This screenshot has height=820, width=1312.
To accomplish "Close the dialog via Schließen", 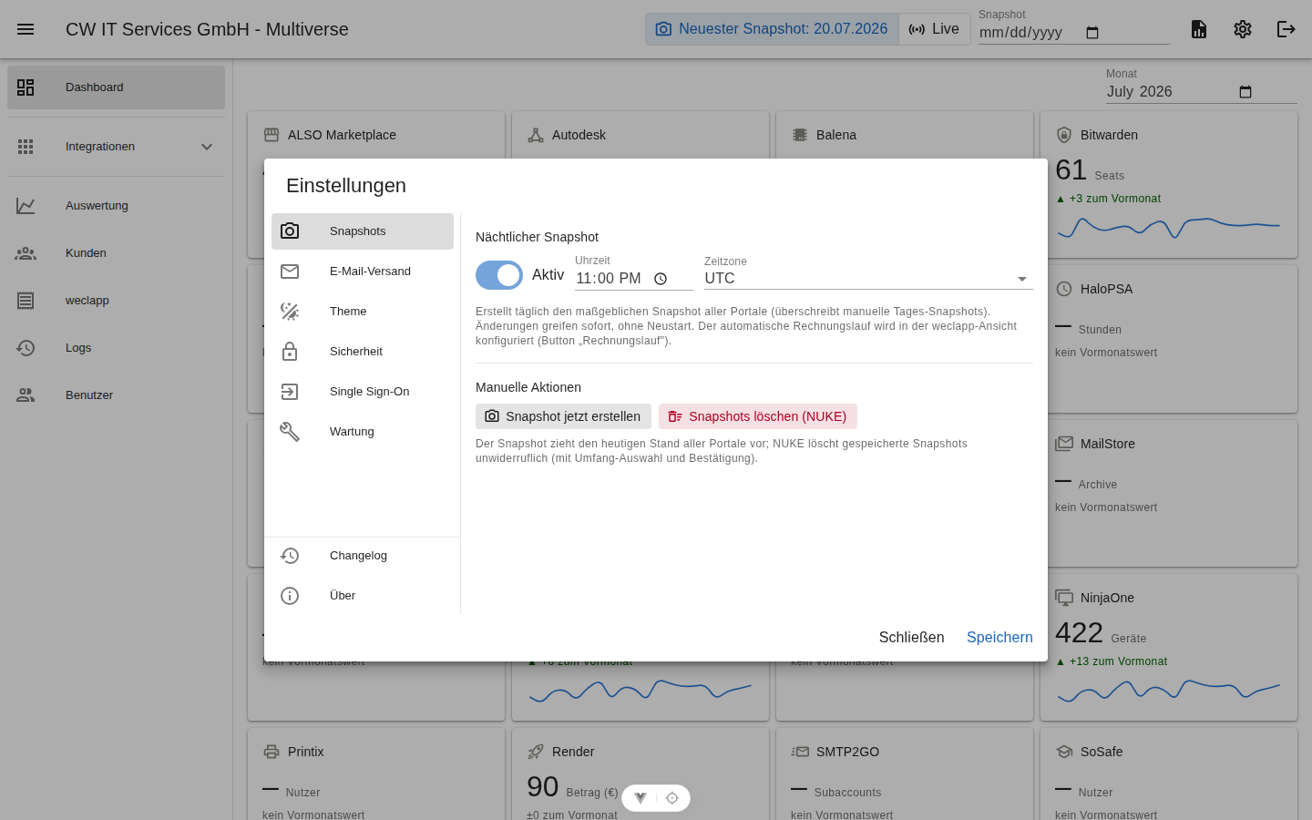I will [911, 638].
